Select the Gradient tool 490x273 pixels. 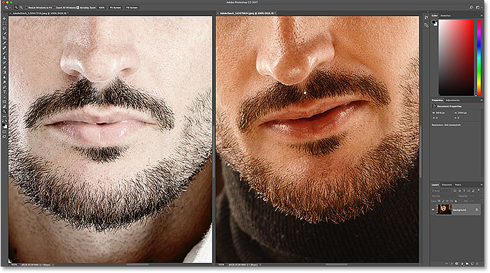[4, 72]
